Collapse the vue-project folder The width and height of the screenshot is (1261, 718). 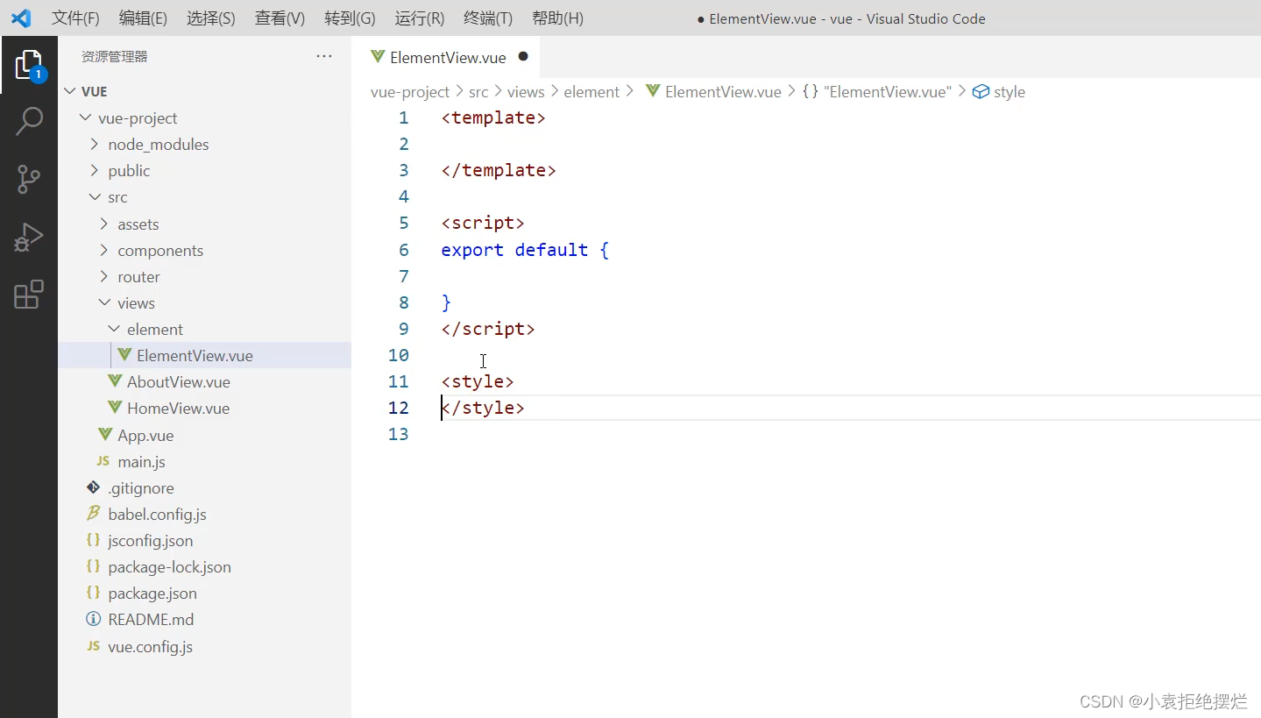pyautogui.click(x=85, y=117)
